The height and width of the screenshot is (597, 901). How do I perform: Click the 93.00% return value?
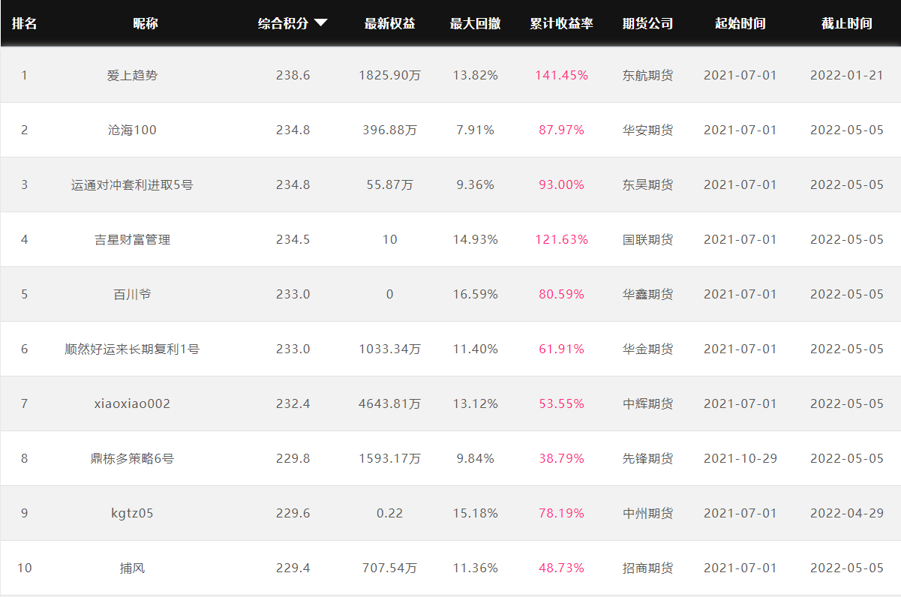point(561,184)
